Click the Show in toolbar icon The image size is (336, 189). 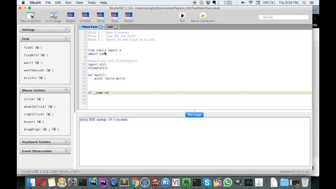pyautogui.click(x=129, y=17)
